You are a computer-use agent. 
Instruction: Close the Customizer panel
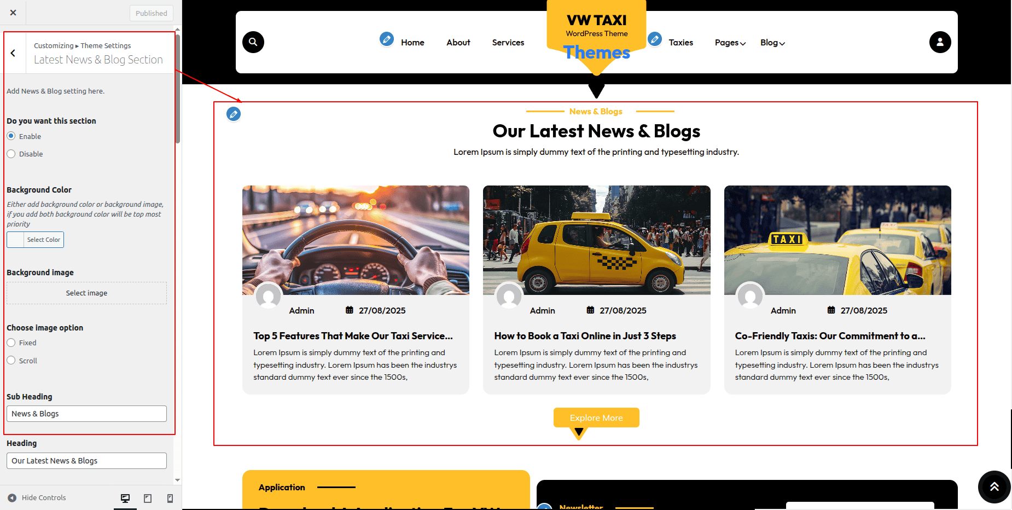click(13, 13)
